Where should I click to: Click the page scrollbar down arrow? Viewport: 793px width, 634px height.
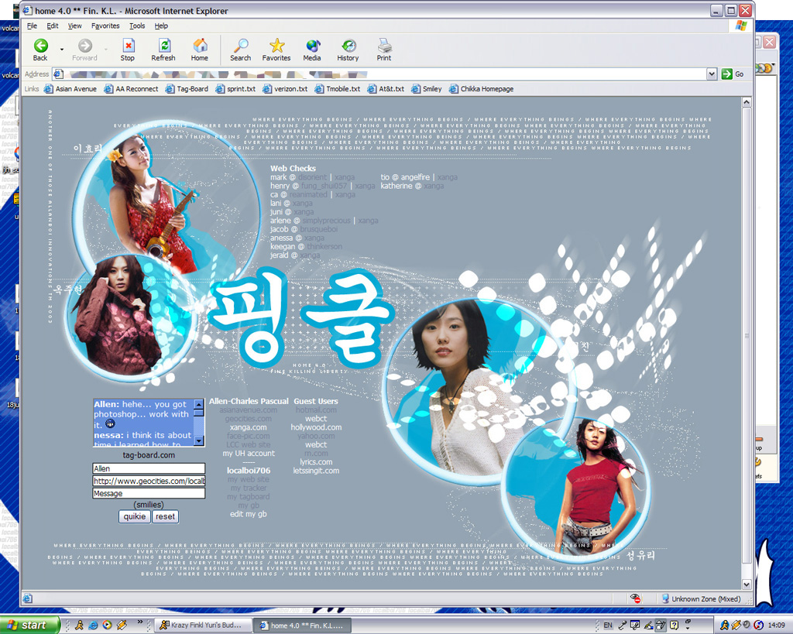(747, 584)
